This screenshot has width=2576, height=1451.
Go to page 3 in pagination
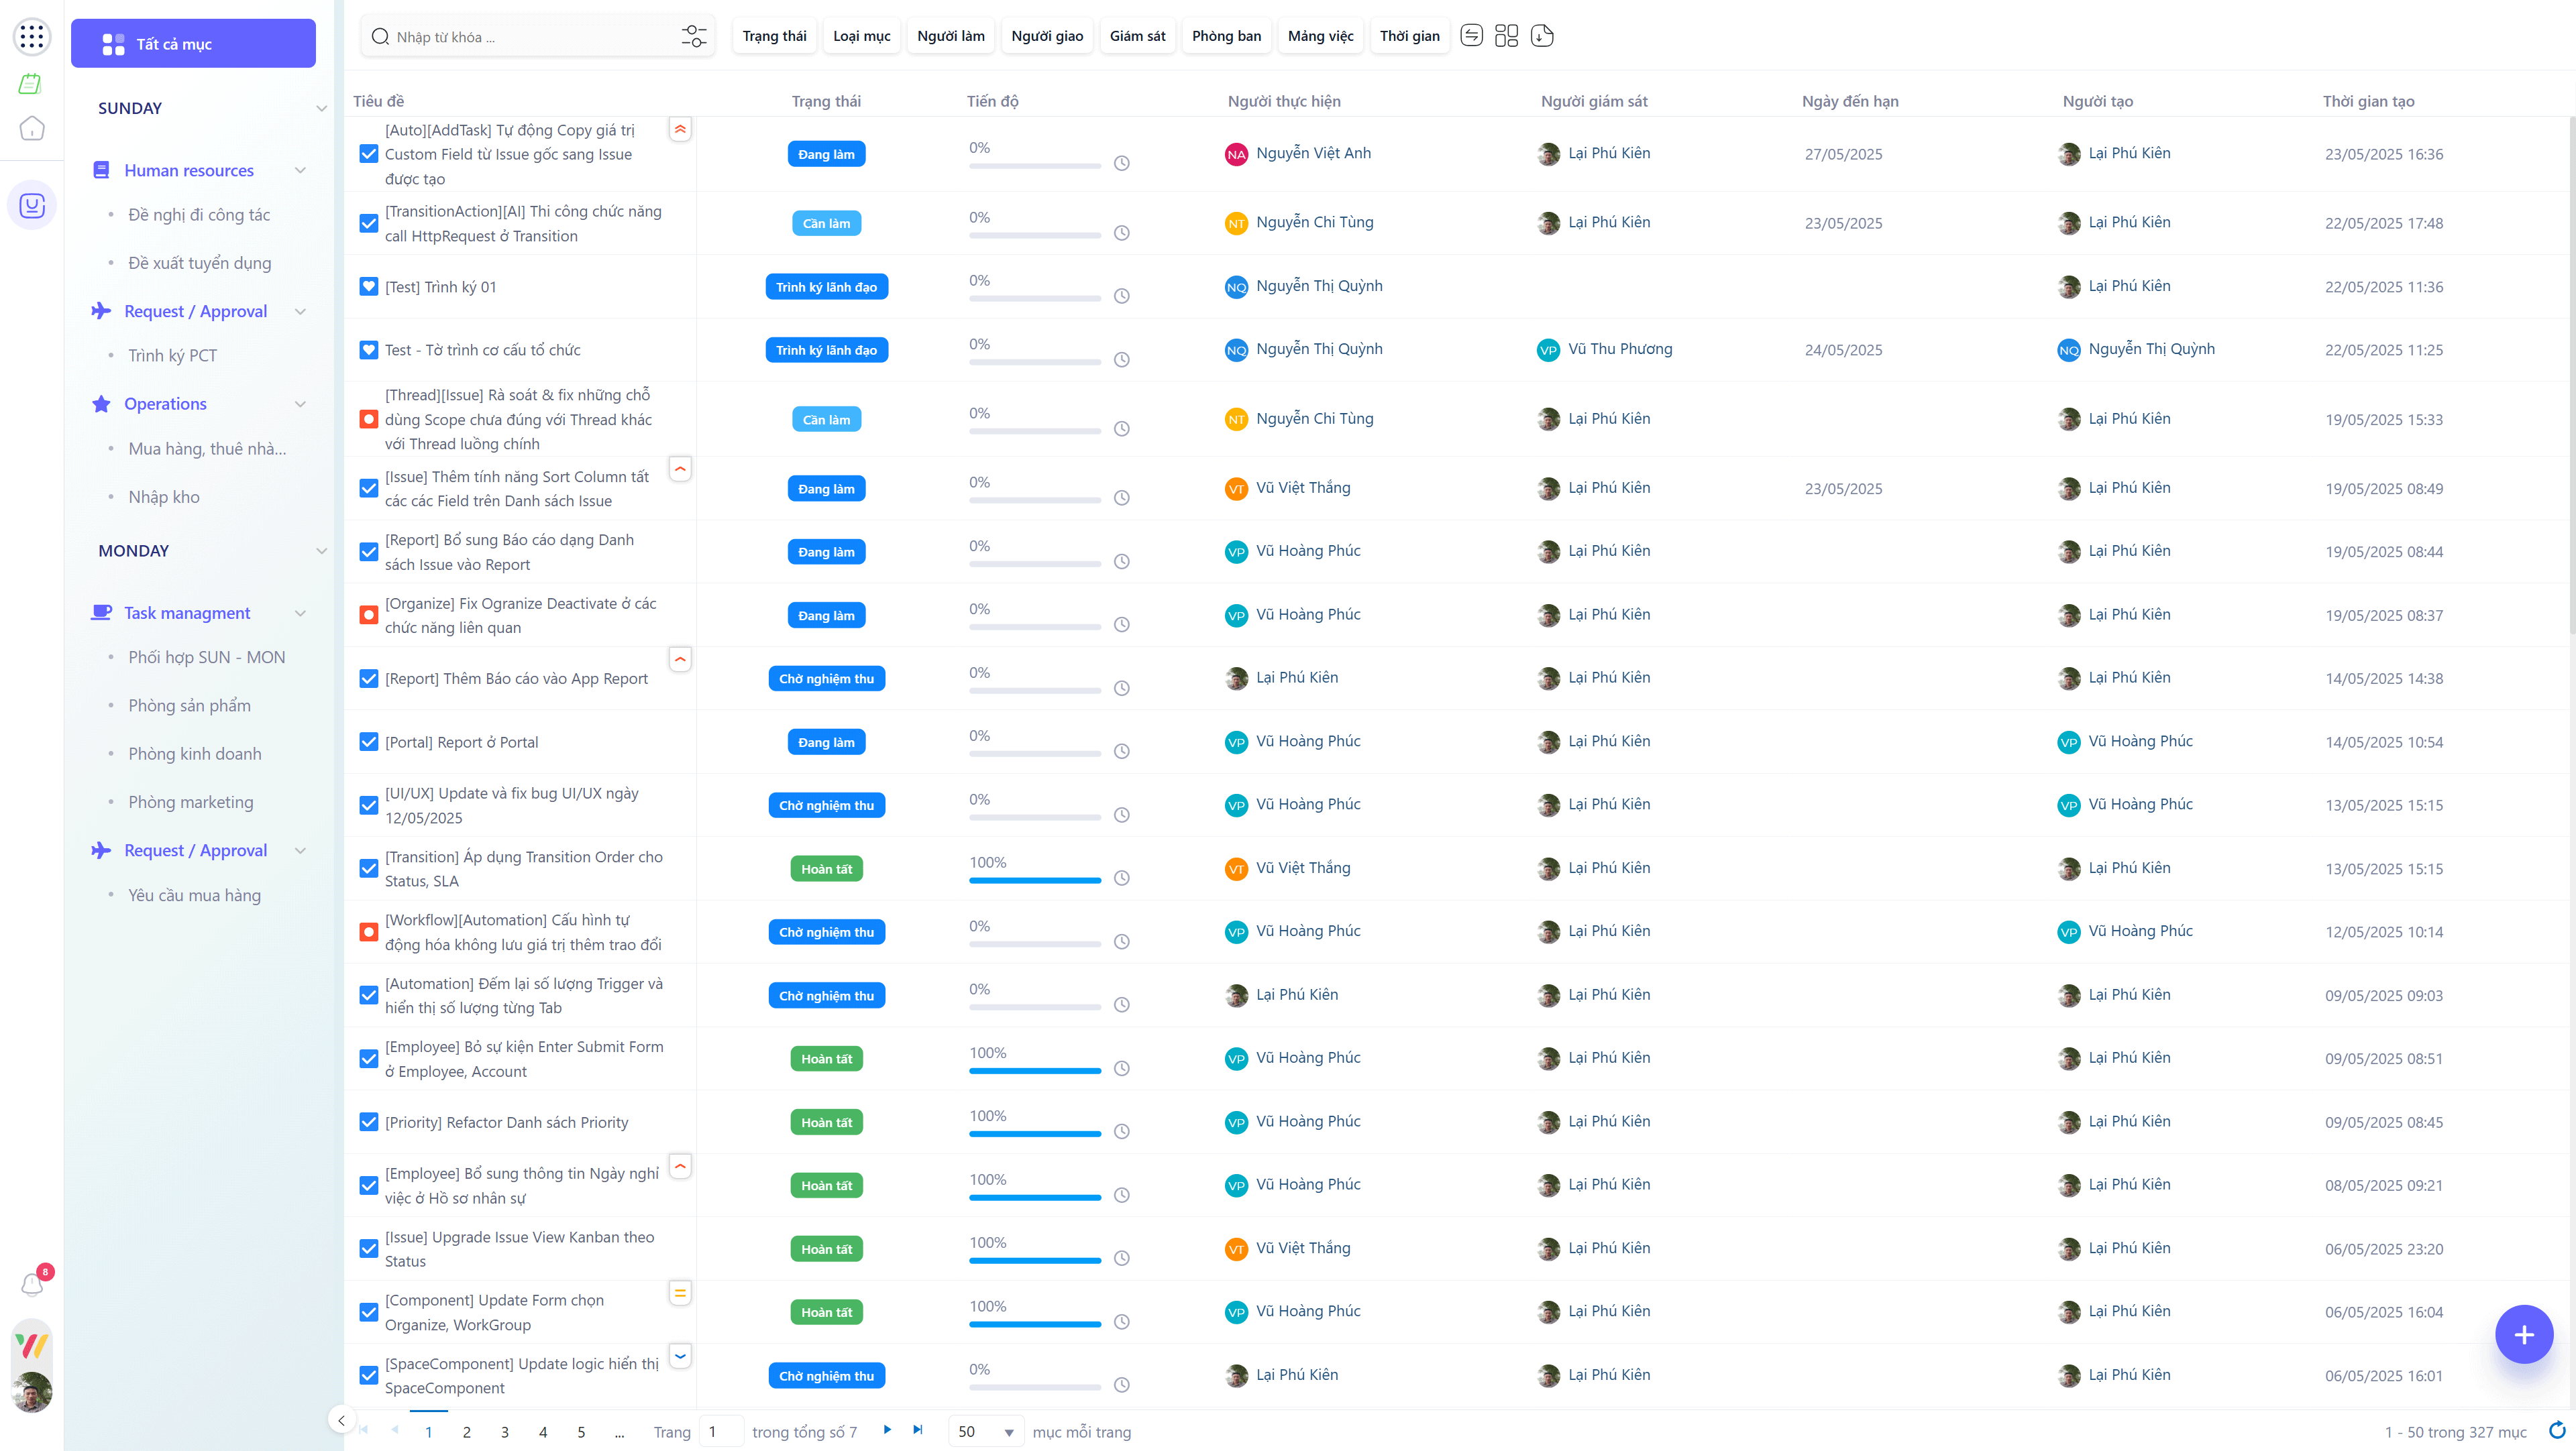[504, 1432]
